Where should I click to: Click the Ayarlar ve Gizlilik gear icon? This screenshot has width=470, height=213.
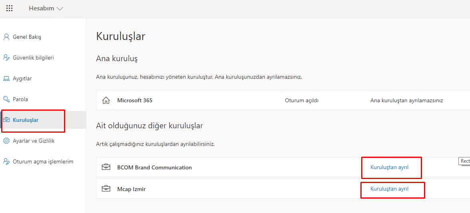pos(6,141)
